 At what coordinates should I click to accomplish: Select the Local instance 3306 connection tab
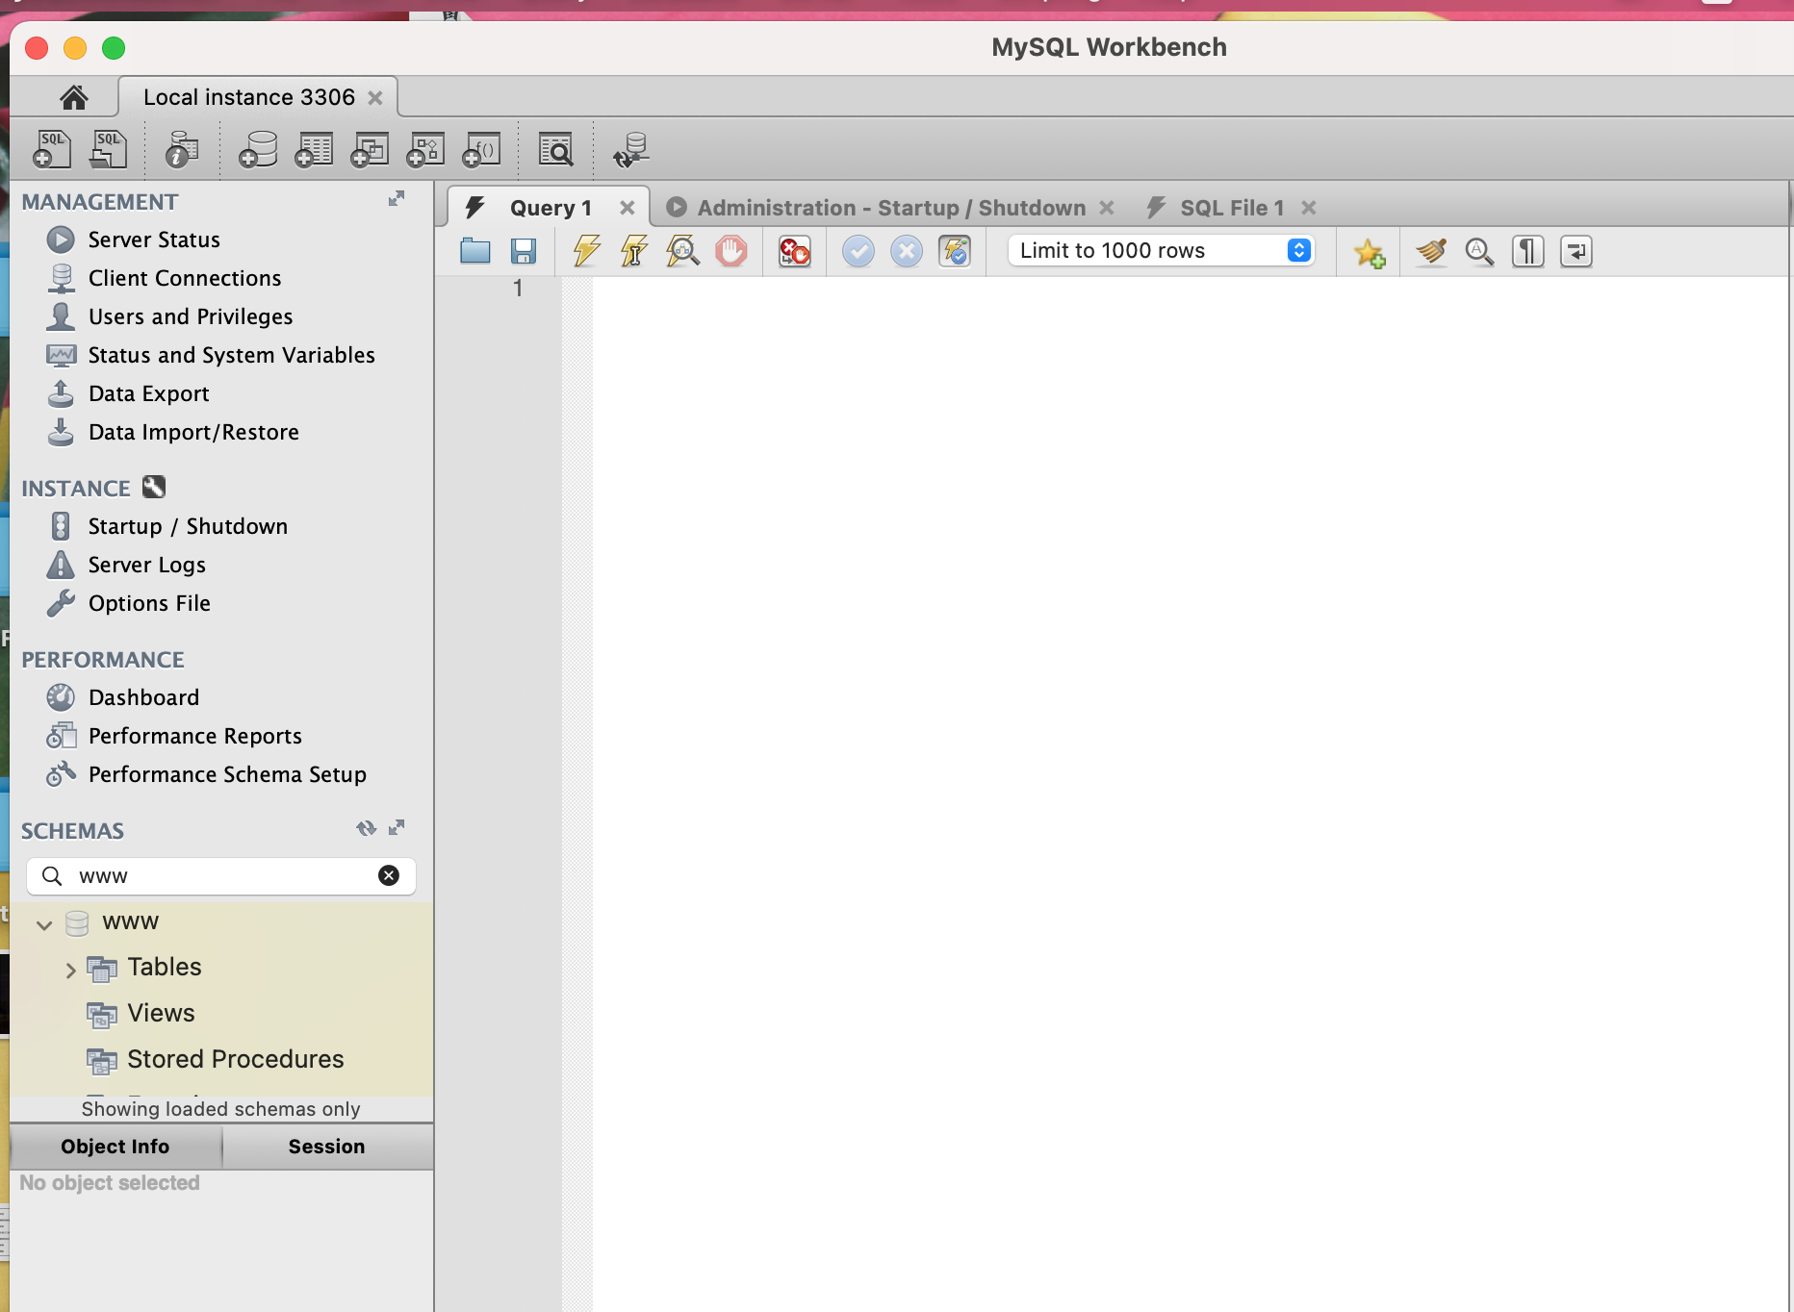coord(249,97)
